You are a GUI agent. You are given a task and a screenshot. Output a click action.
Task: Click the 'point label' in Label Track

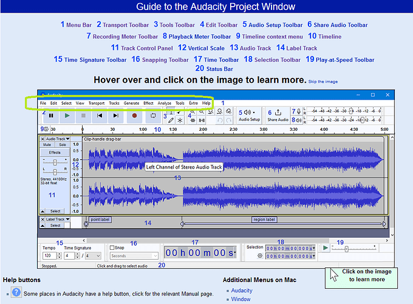(x=100, y=219)
